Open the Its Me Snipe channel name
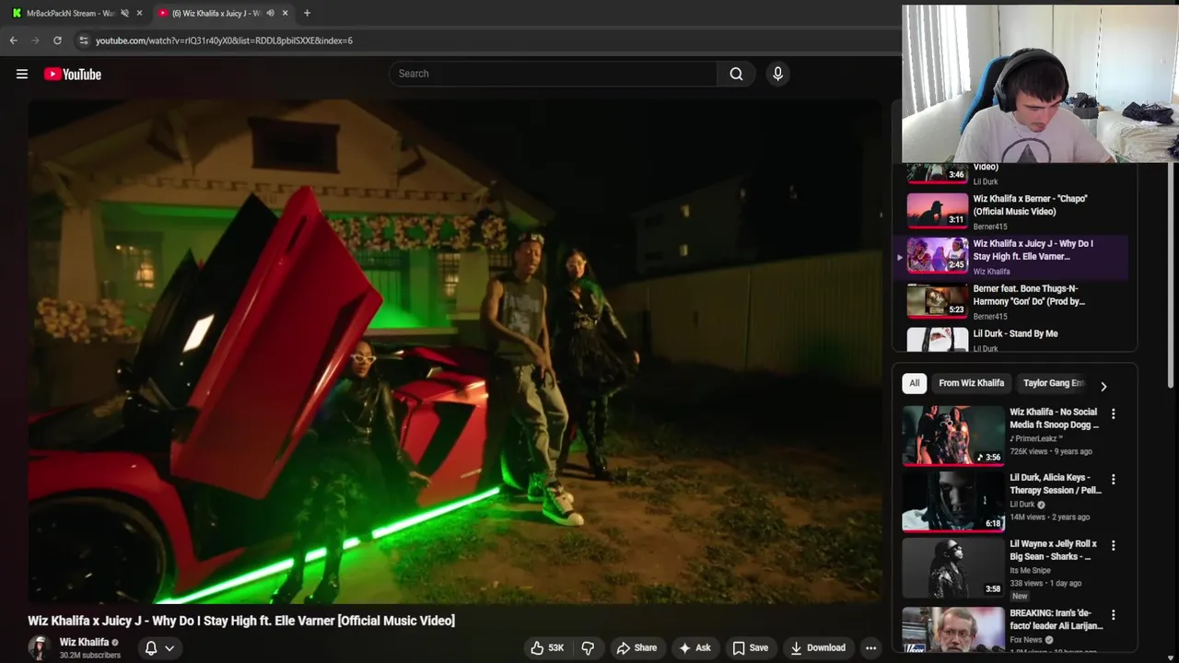Viewport: 1179px width, 663px height. click(x=1030, y=570)
